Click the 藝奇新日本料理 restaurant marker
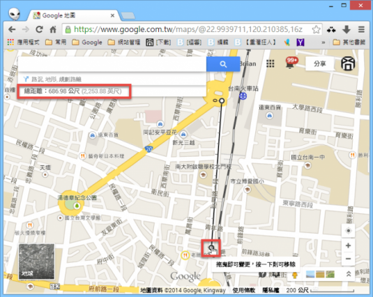The image size is (373, 297). 82,156
